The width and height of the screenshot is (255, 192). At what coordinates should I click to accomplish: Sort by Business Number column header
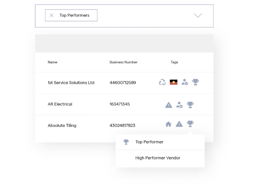[124, 62]
